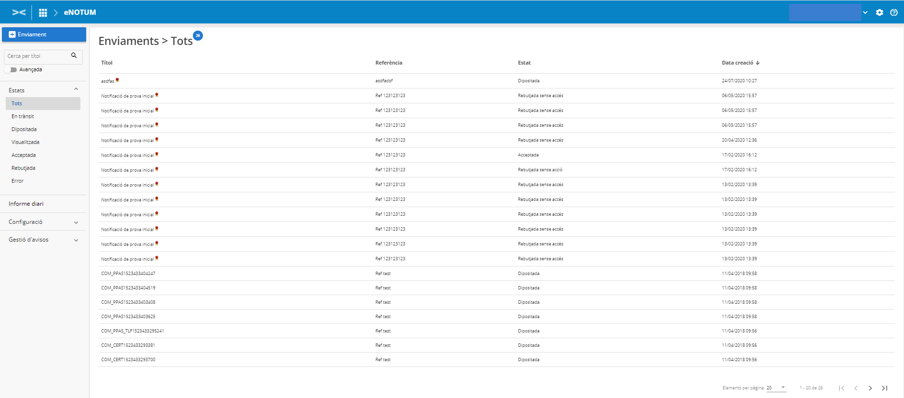Viewport: 904px width, 398px height.
Task: Click the 20/04/2020 12:36 date cell
Action: point(739,140)
